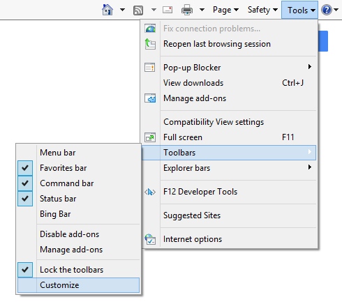This screenshot has width=342, height=304.
Task: Uncheck the Favorites bar checkmark
Action: pos(25,168)
